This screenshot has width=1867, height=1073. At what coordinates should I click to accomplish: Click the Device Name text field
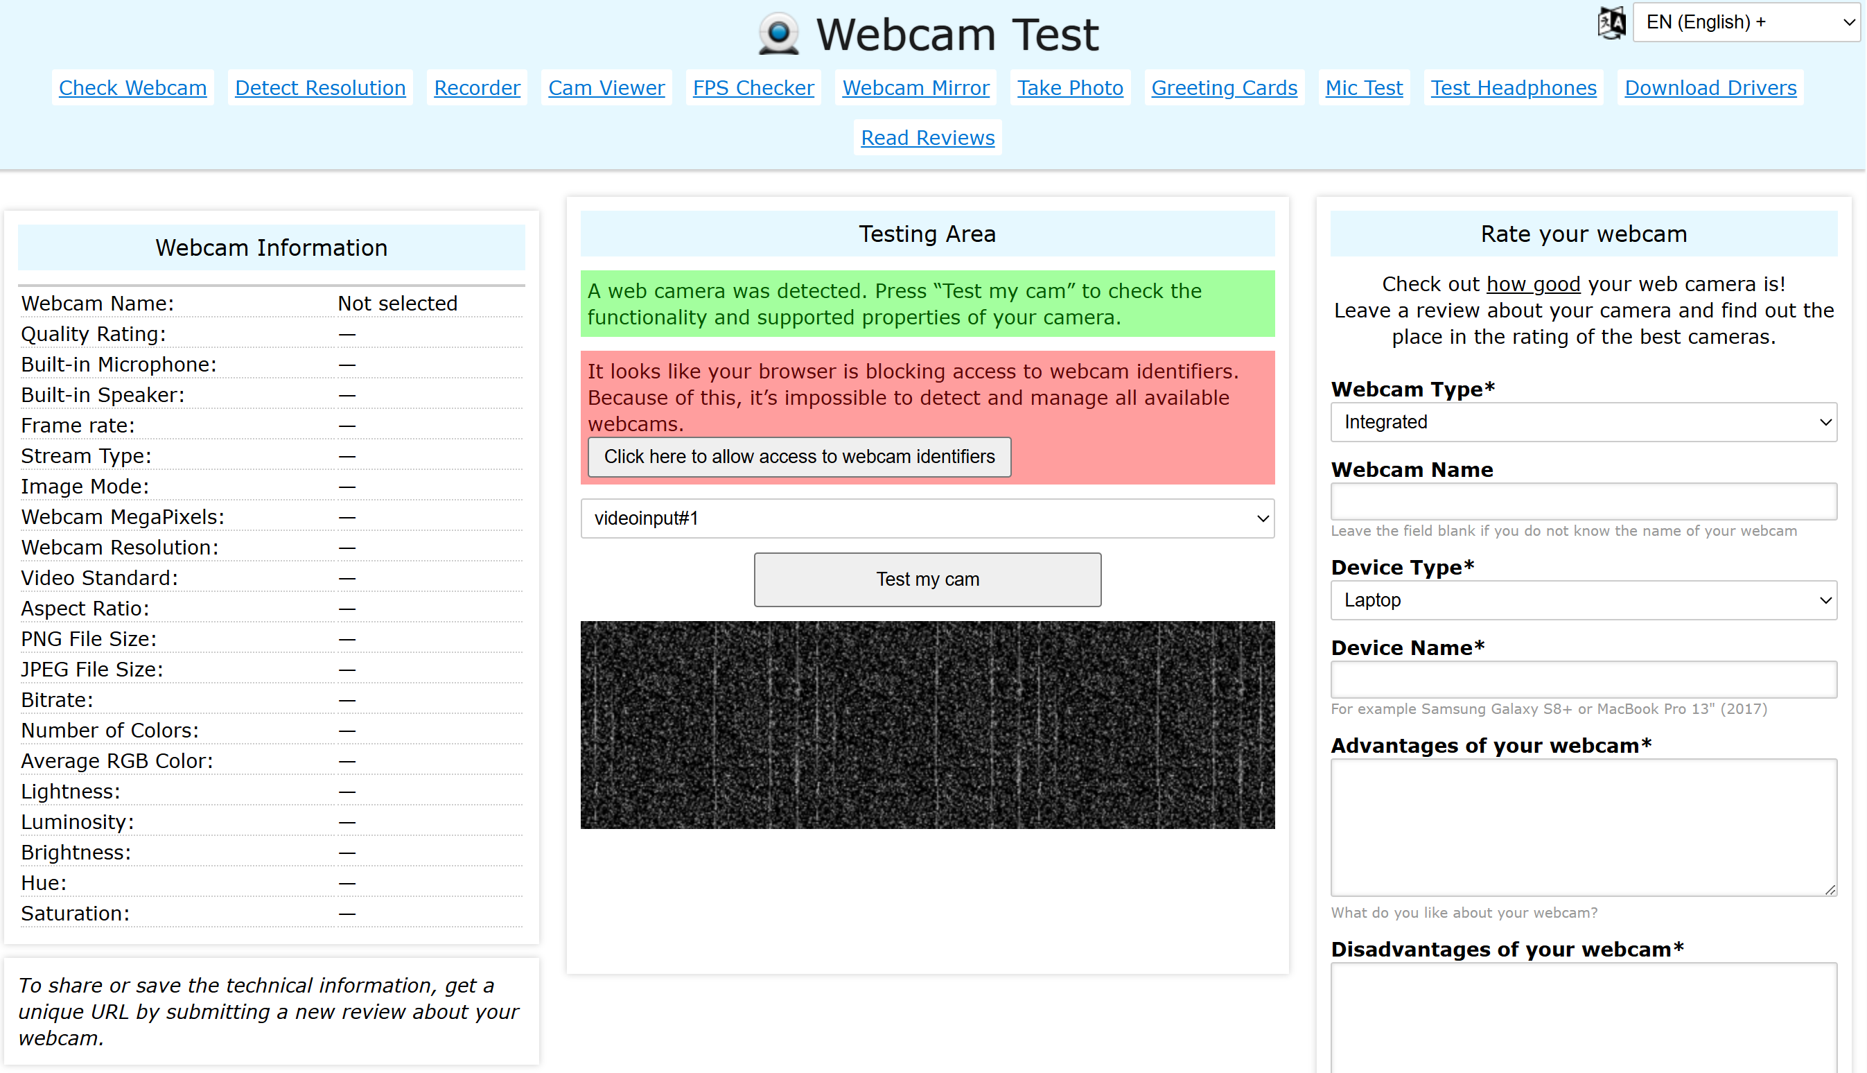tap(1583, 679)
